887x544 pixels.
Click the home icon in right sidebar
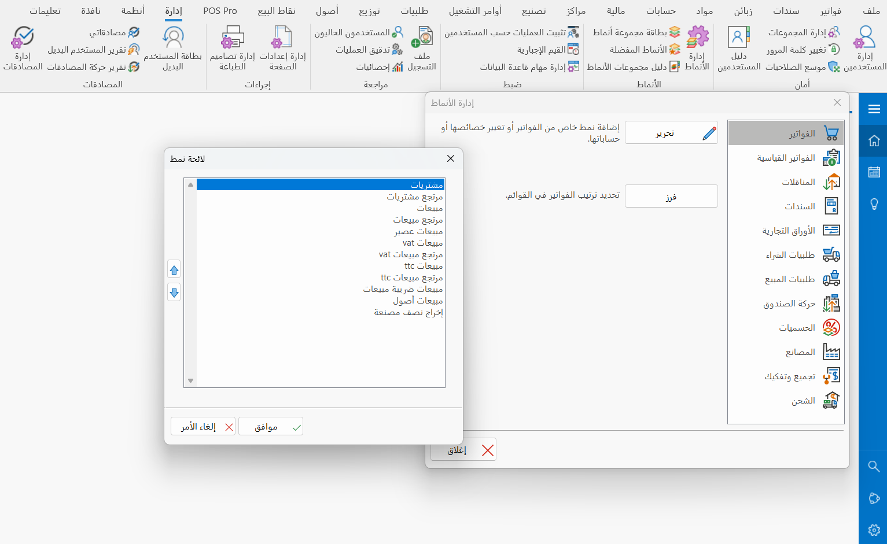(874, 140)
